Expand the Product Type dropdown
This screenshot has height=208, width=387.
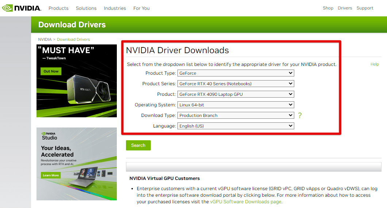point(236,73)
